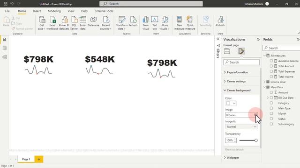The height and width of the screenshot is (168, 300).
Task: Check the Total Amount measure
Action: [x=271, y=66]
